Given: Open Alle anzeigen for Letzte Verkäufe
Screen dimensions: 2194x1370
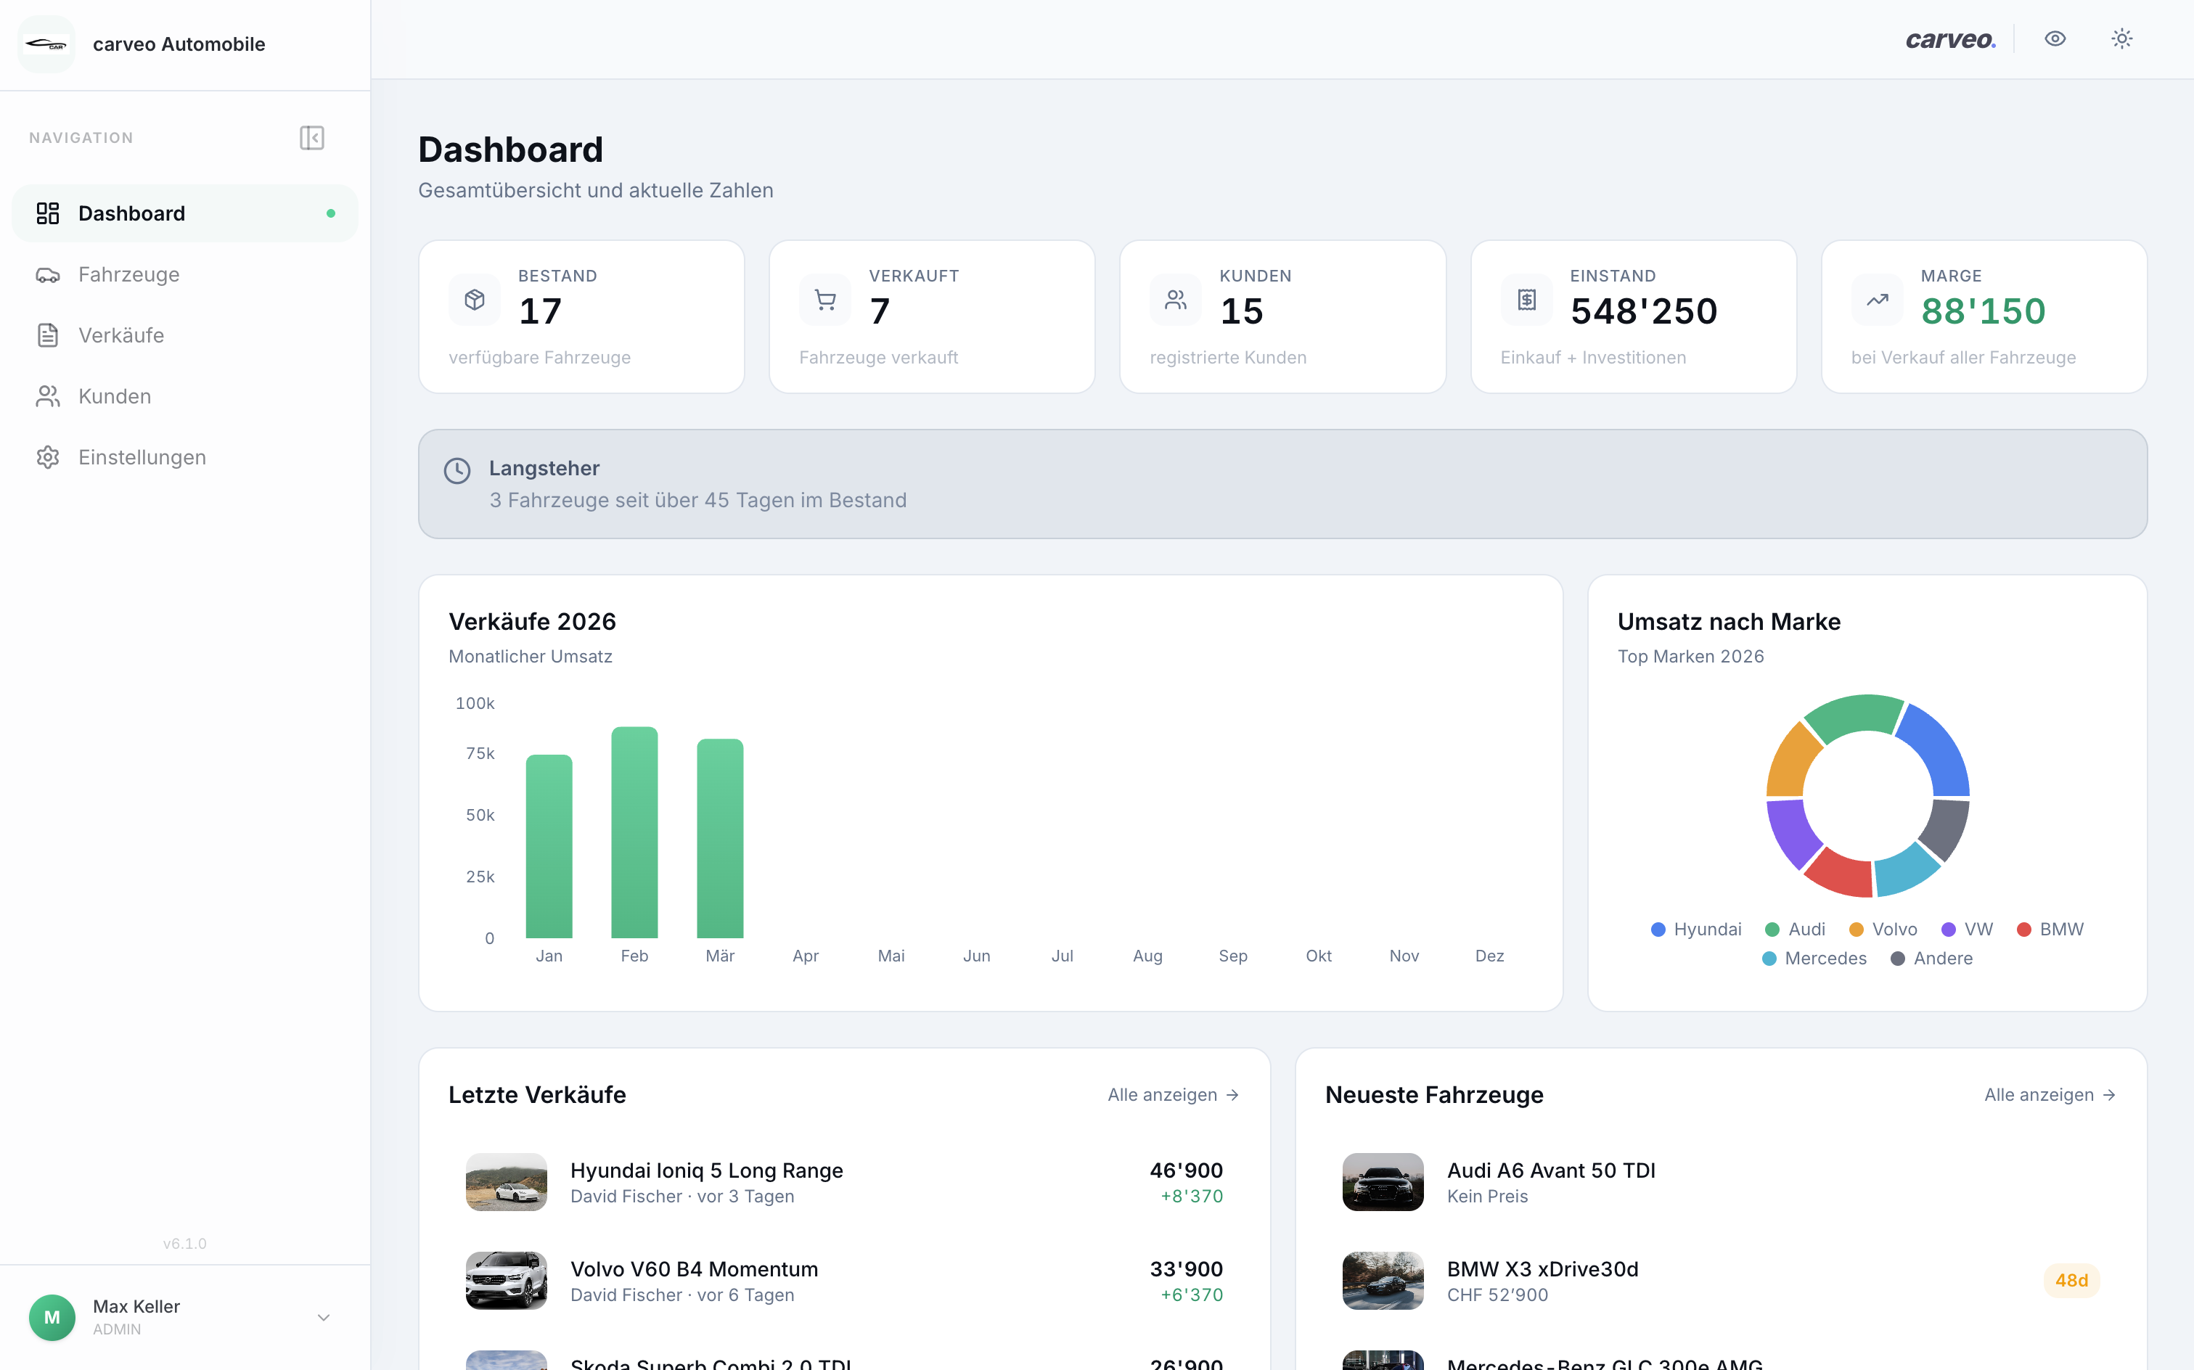Looking at the screenshot, I should (x=1173, y=1094).
